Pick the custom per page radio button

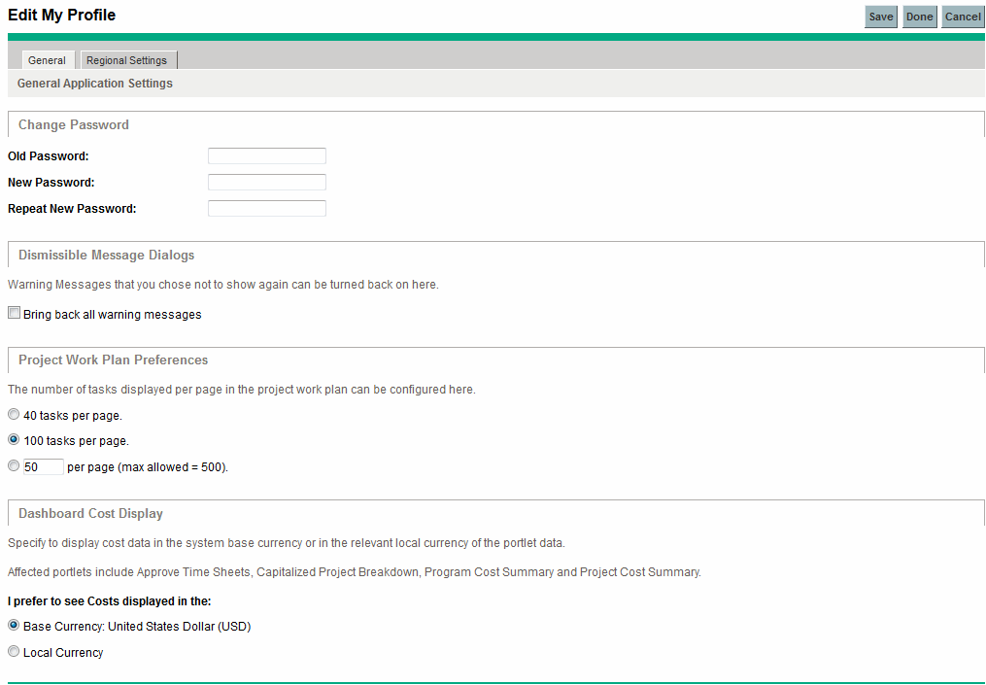coord(14,466)
